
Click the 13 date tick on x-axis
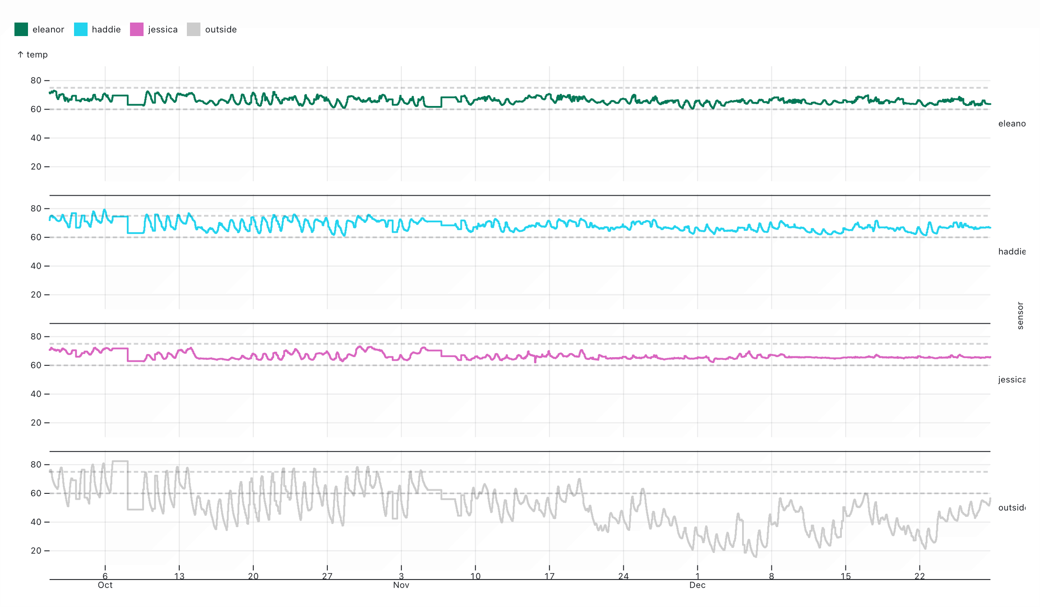coord(179,576)
